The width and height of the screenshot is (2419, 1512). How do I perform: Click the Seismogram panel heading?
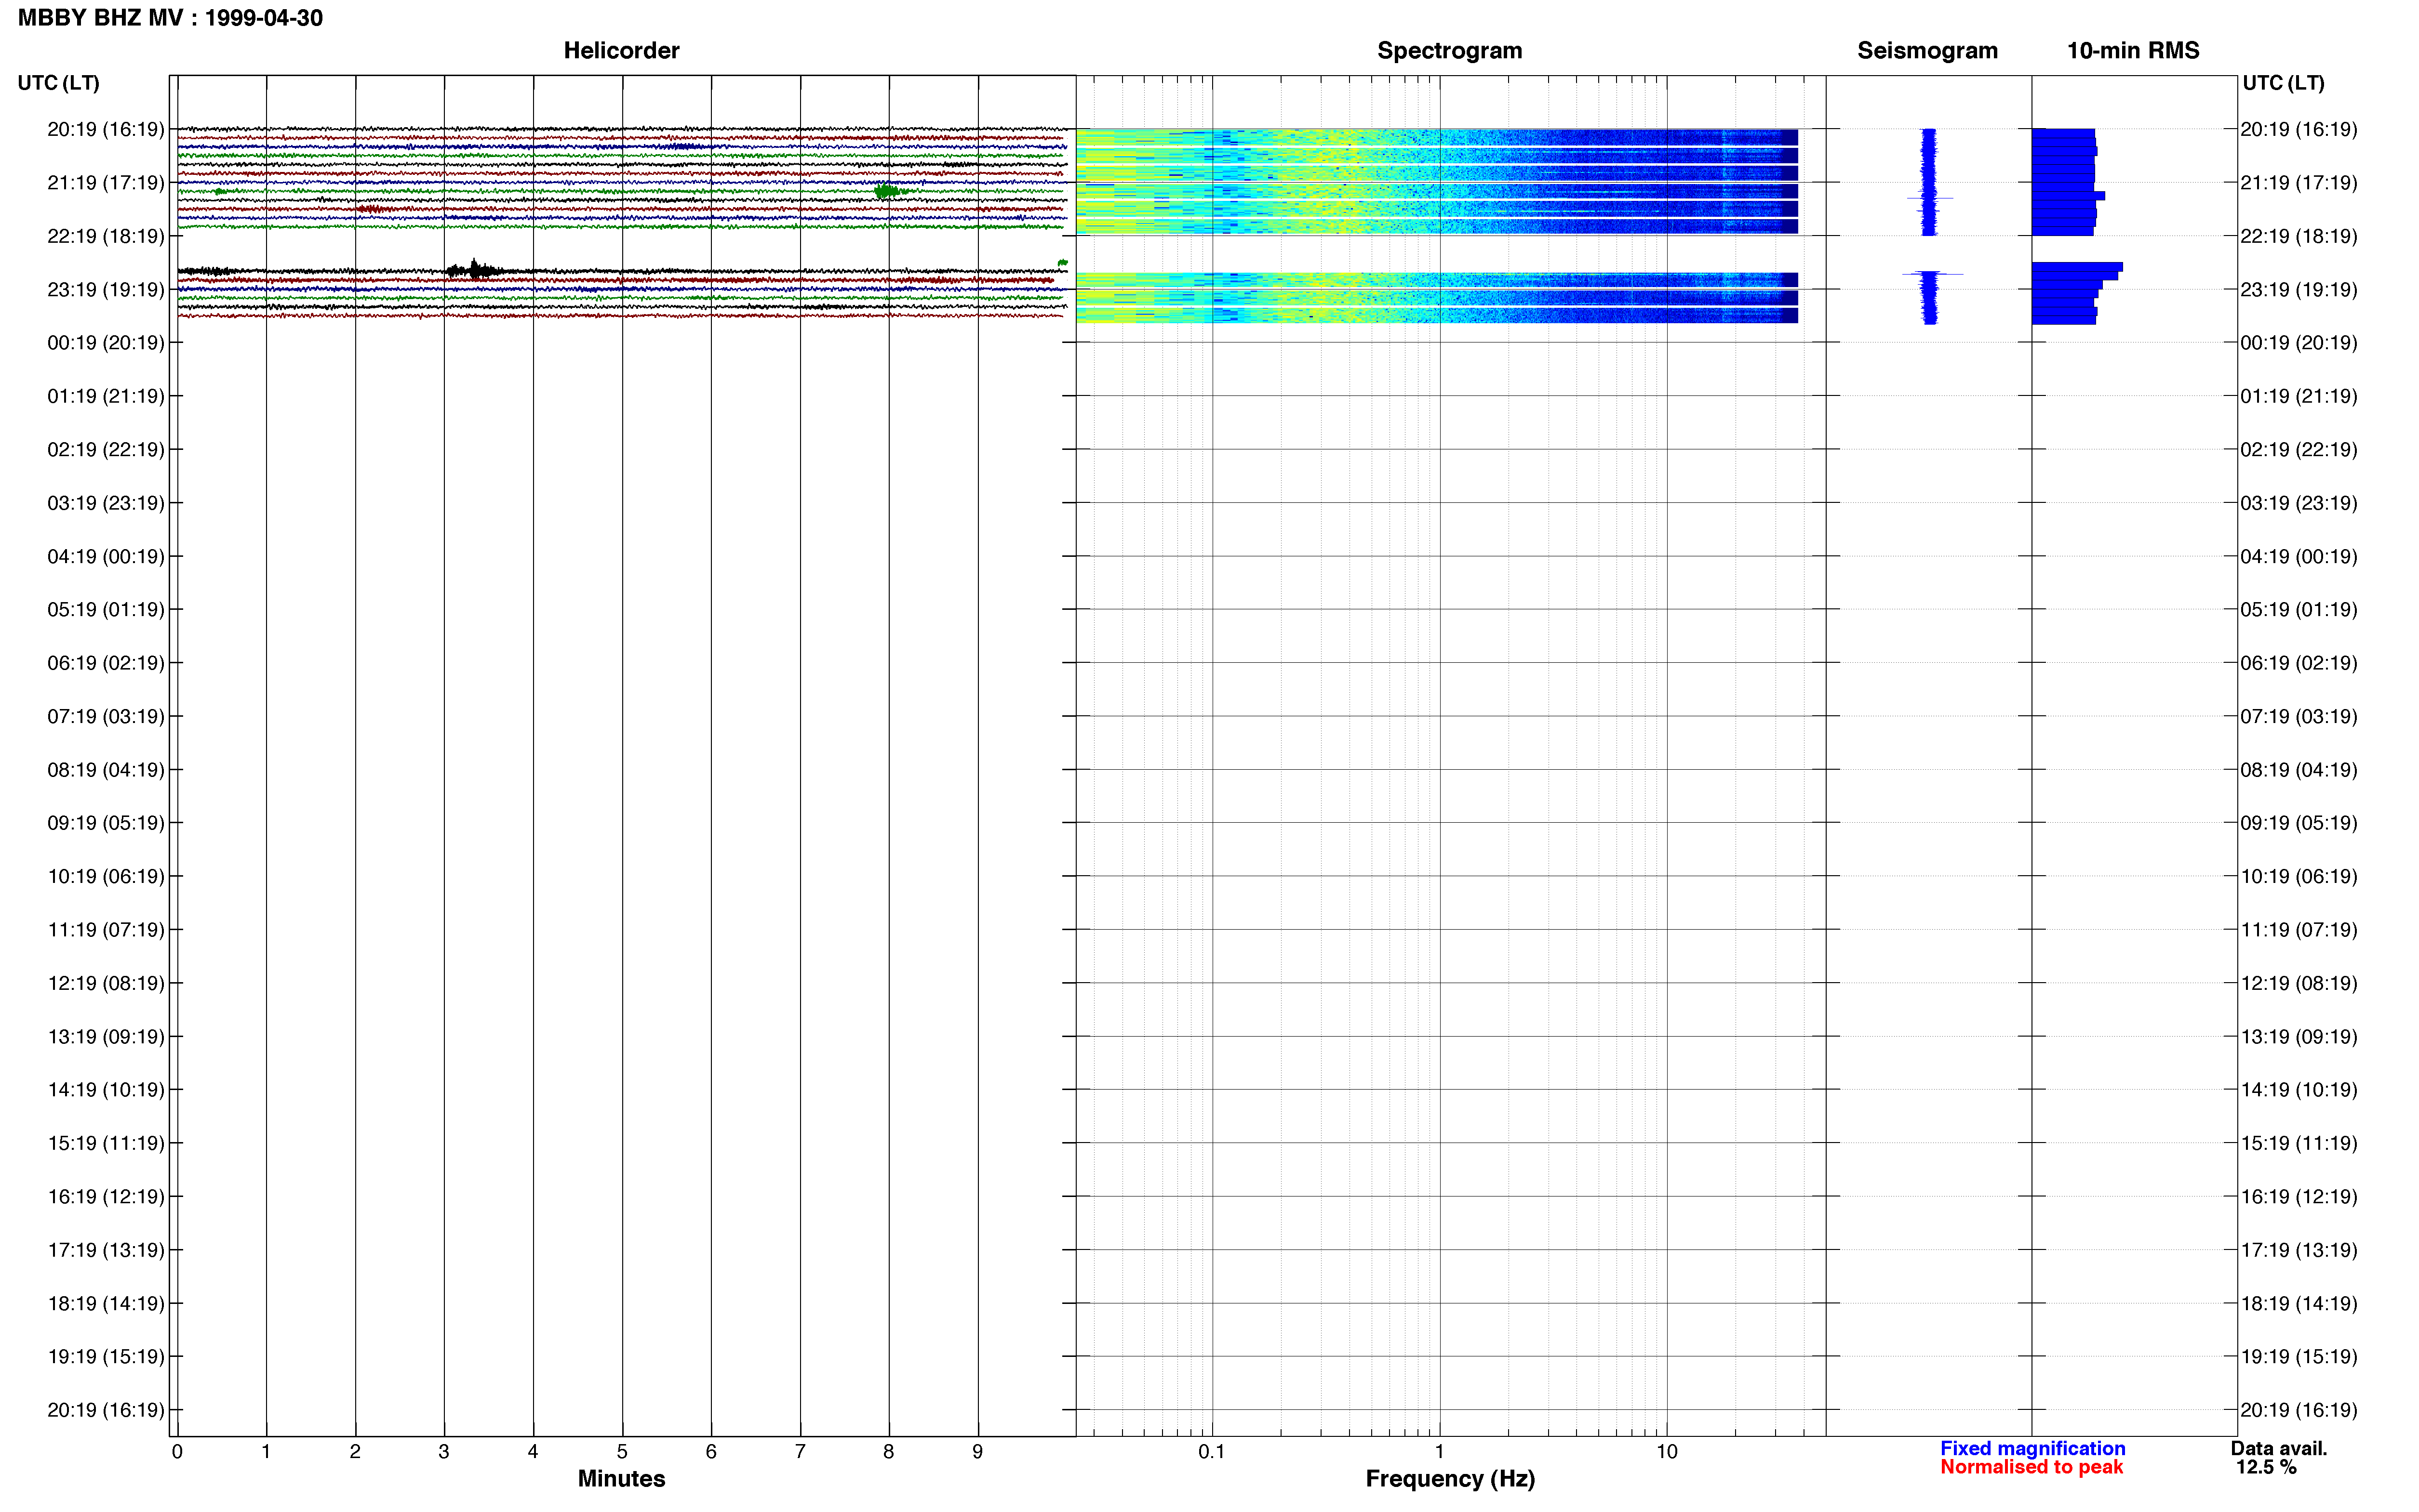click(1927, 51)
